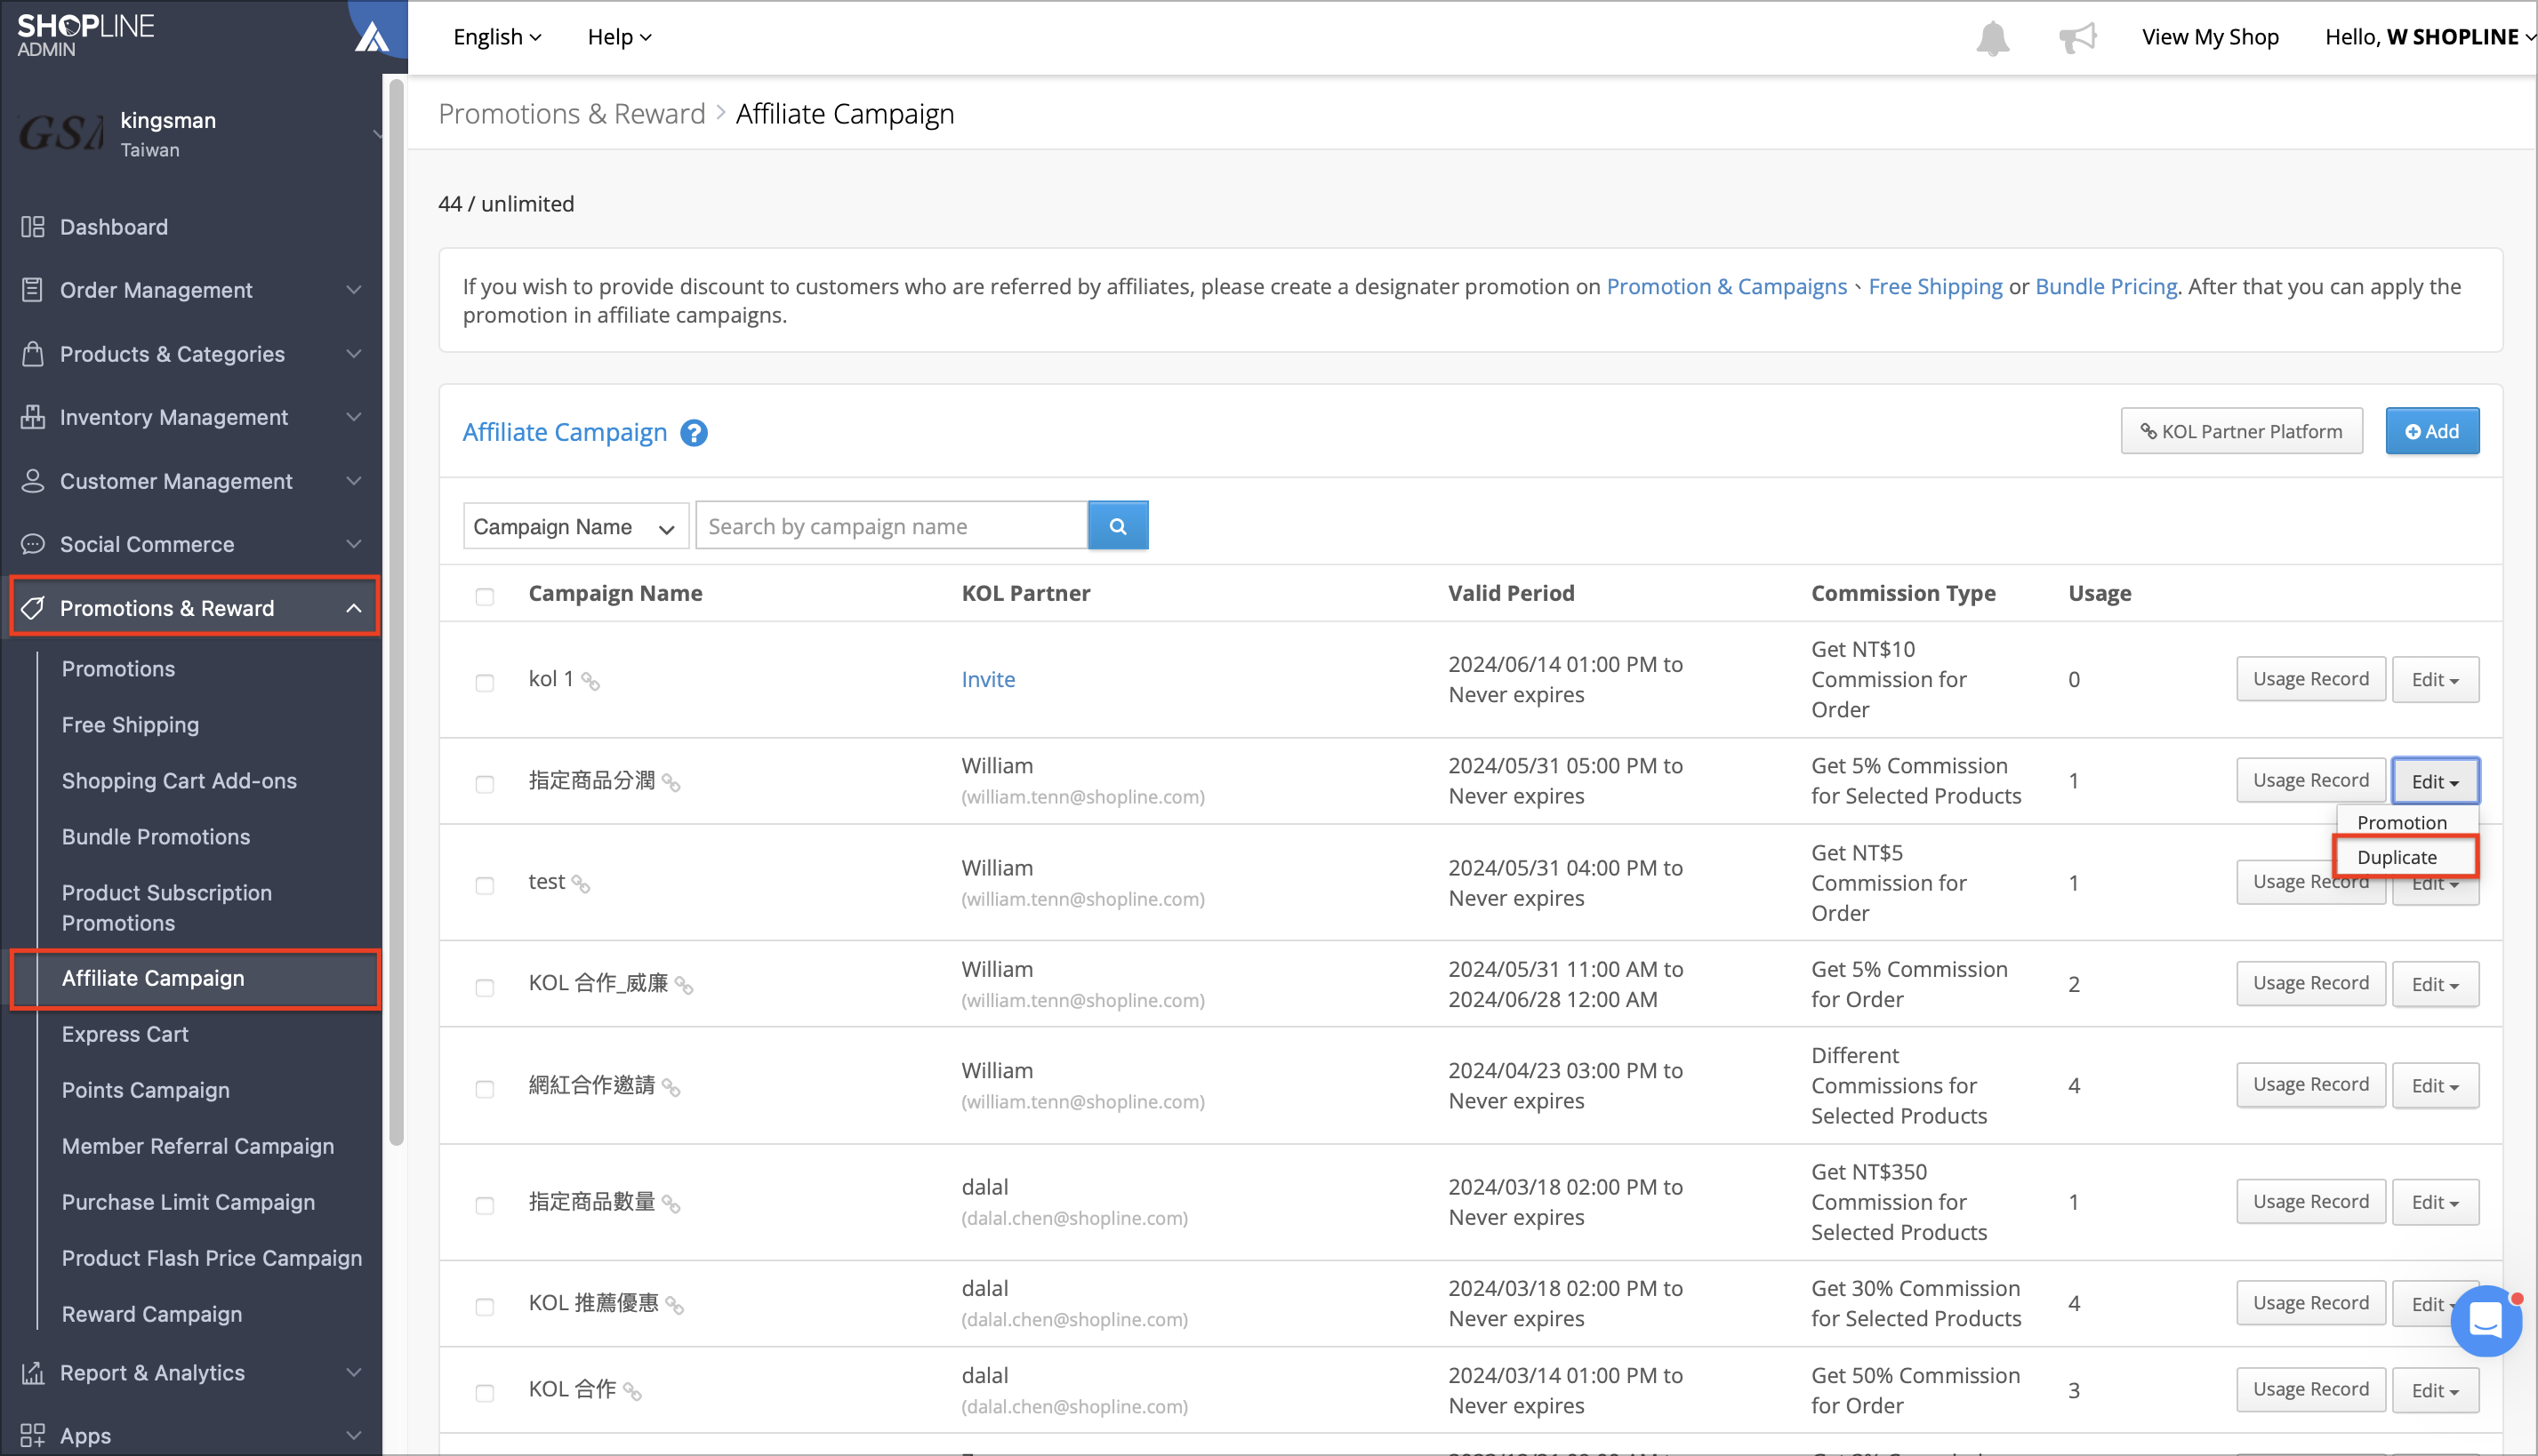
Task: Click the Promotions & Reward breadcrumb
Action: pyautogui.click(x=572, y=114)
